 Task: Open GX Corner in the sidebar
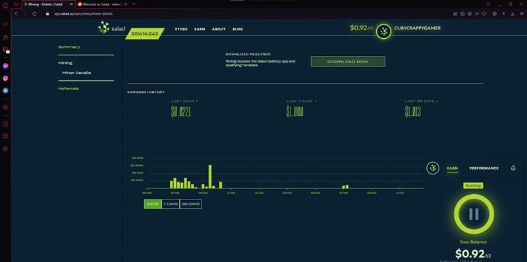point(5,37)
